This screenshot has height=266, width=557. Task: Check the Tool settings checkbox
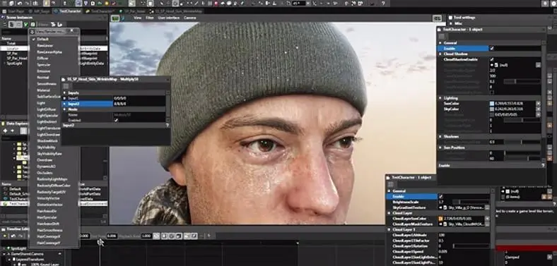pyautogui.click(x=450, y=18)
